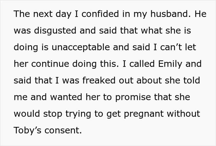Click the word "stop"

[x=53, y=114]
